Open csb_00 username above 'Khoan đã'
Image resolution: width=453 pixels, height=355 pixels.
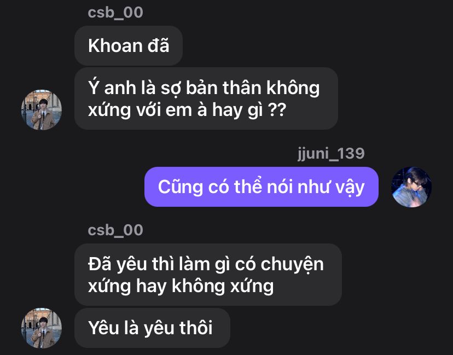[x=115, y=13]
